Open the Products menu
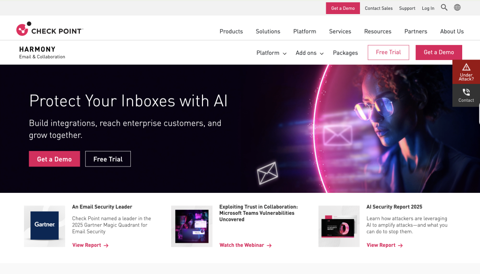This screenshot has width=480, height=274. pos(231,31)
